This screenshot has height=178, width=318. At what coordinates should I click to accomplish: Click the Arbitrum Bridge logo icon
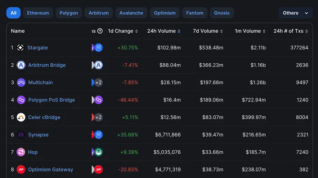tap(21, 65)
